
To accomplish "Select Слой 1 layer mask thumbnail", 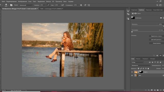I will (x=141, y=72).
